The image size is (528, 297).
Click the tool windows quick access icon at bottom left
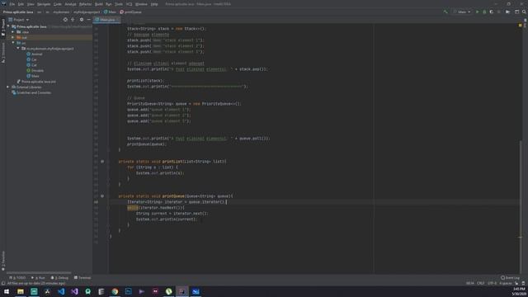(x=3, y=284)
